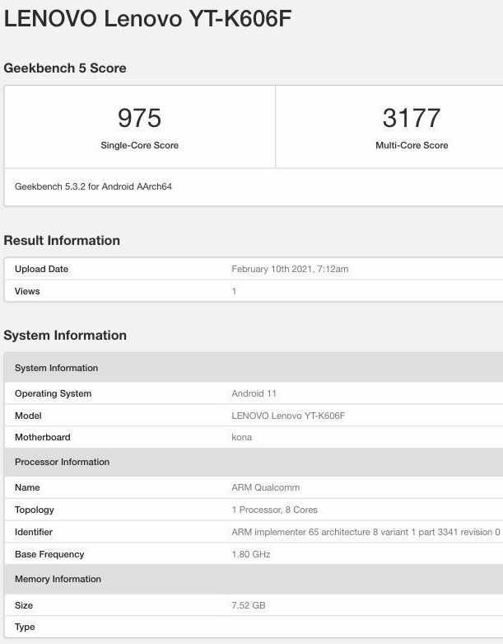Select Geekbench 5.3.2 for Android AArch64 text

[x=93, y=186]
